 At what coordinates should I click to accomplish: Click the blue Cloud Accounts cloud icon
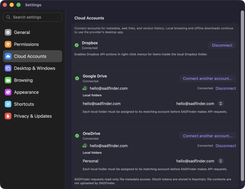(8, 56)
